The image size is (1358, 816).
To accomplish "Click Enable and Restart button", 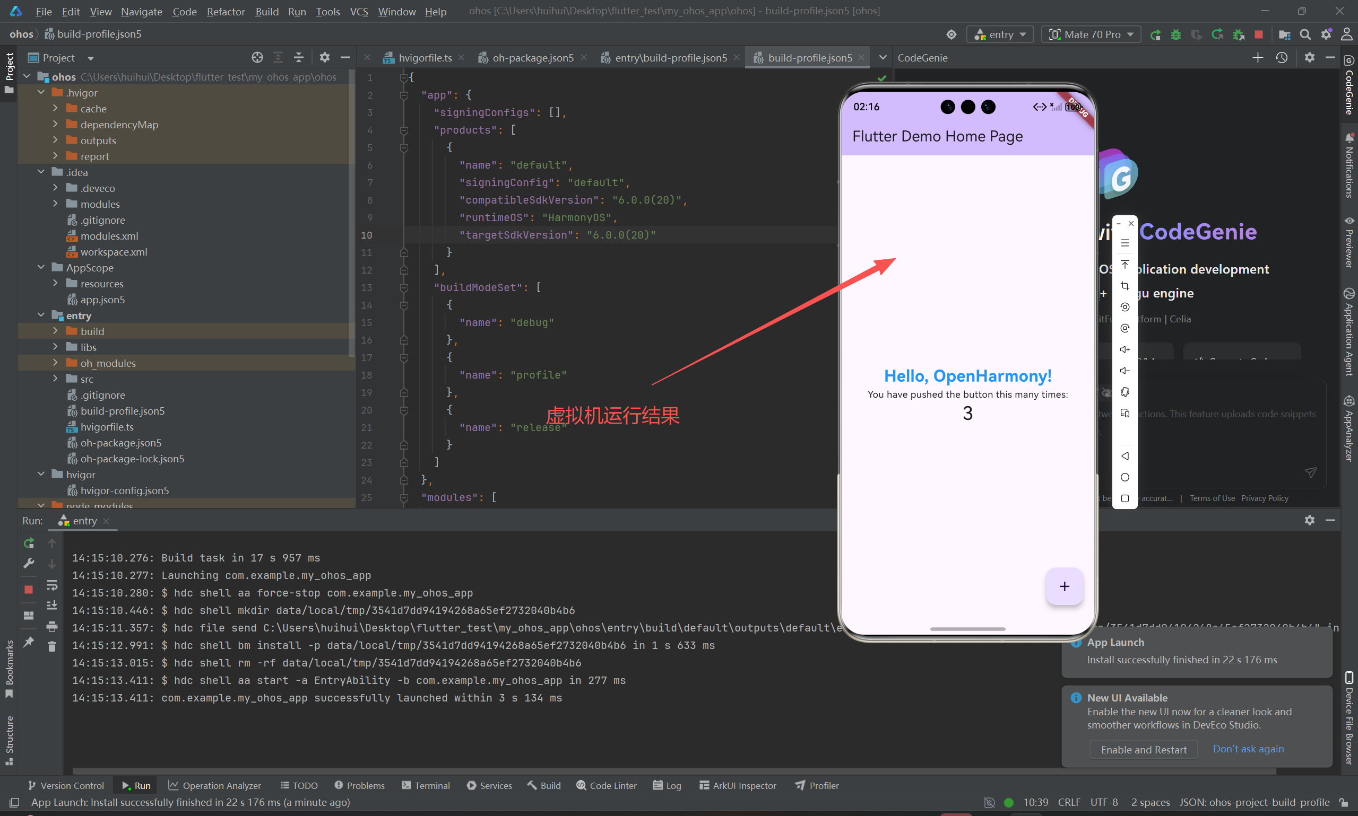I will pos(1144,750).
